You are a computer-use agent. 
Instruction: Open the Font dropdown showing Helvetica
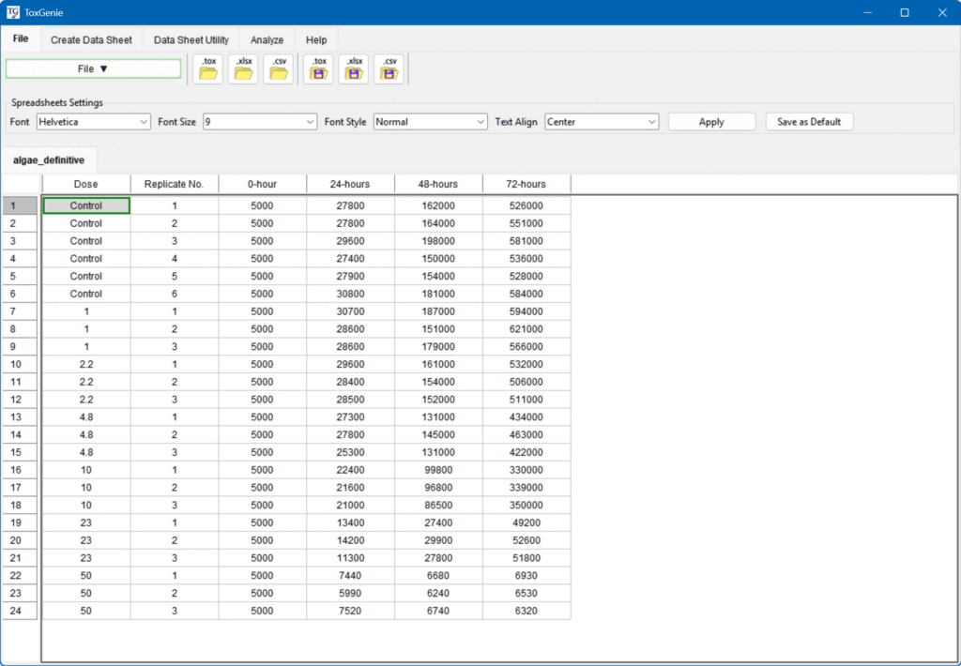pyautogui.click(x=93, y=122)
